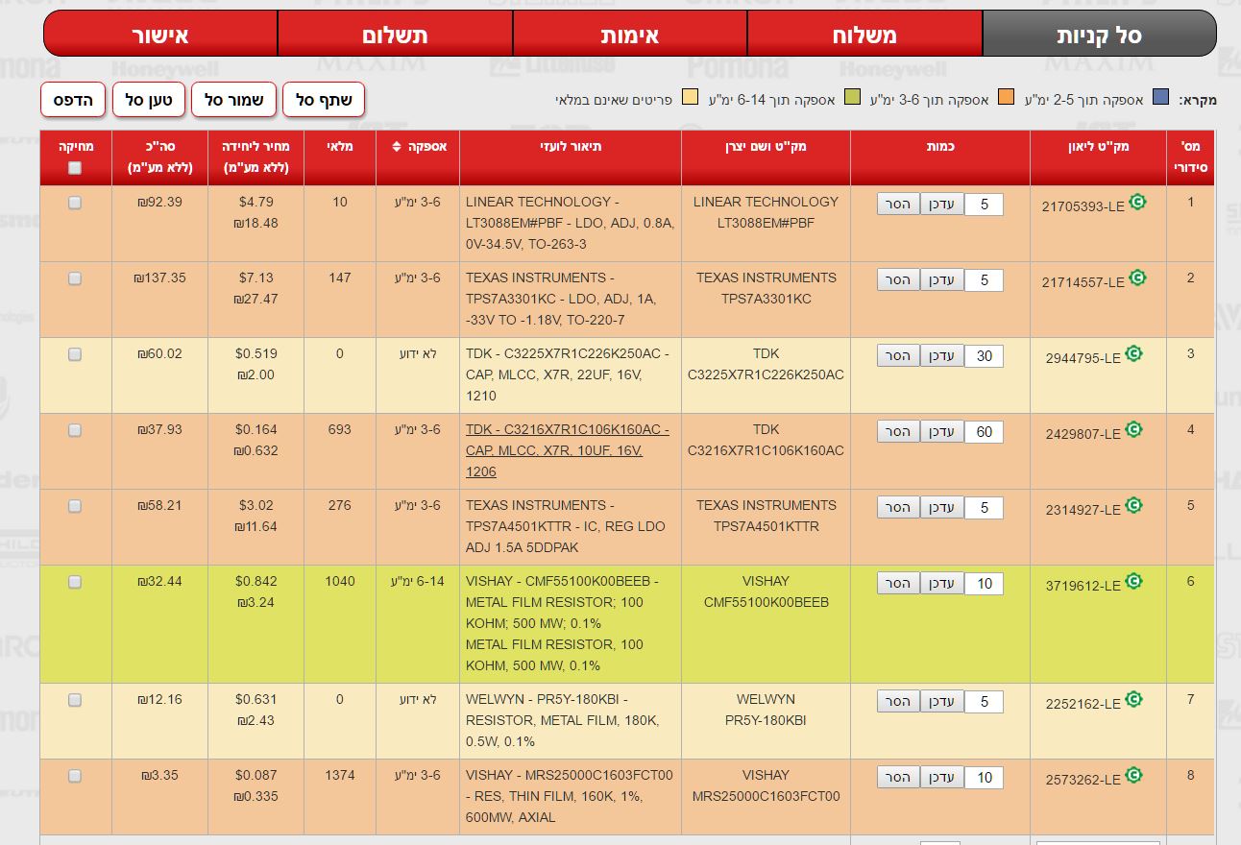1241x845 pixels.
Task: Click הסר for TPS7A4501KTTR row
Action: 898,507
